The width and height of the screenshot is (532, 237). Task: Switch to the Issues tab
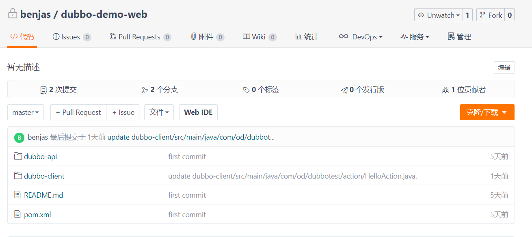pyautogui.click(x=71, y=37)
